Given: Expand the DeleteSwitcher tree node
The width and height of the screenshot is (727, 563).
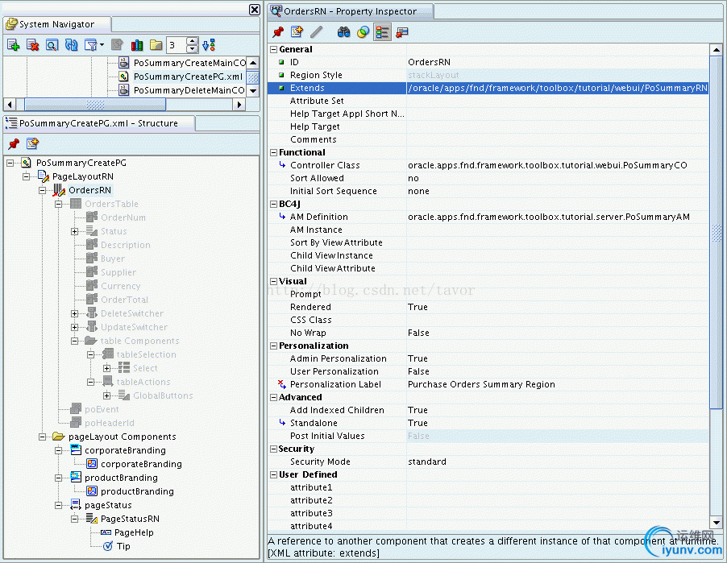Looking at the screenshot, I should coord(75,313).
